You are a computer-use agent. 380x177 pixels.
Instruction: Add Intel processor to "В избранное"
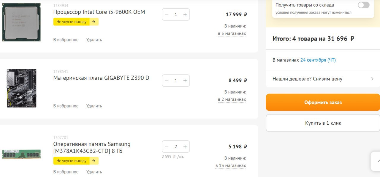pos(66,40)
